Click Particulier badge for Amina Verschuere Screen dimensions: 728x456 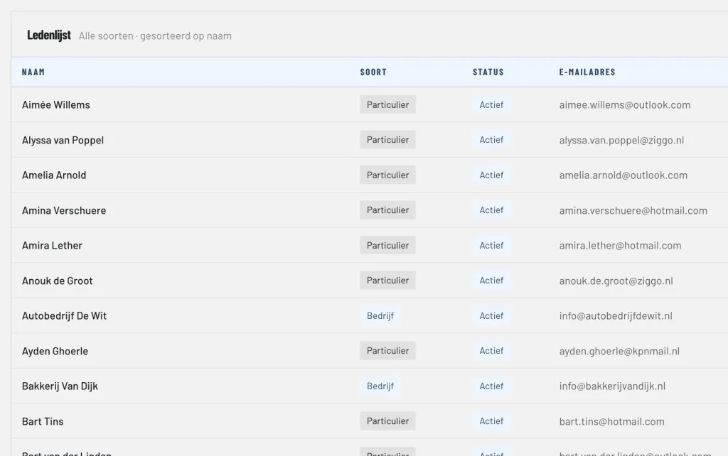tap(387, 210)
